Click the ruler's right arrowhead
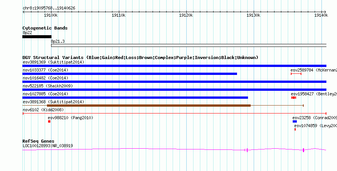The height and width of the screenshot is (171, 337). 325,12
